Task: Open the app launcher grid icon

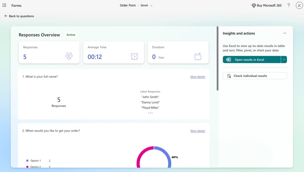Action: [4, 5]
